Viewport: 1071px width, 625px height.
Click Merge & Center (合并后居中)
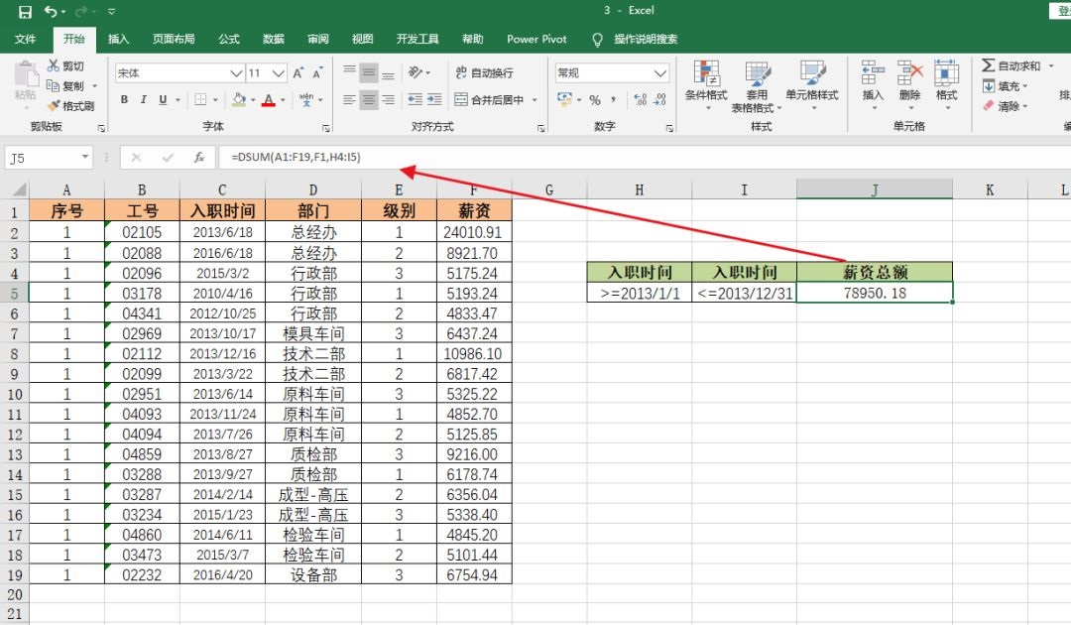489,100
